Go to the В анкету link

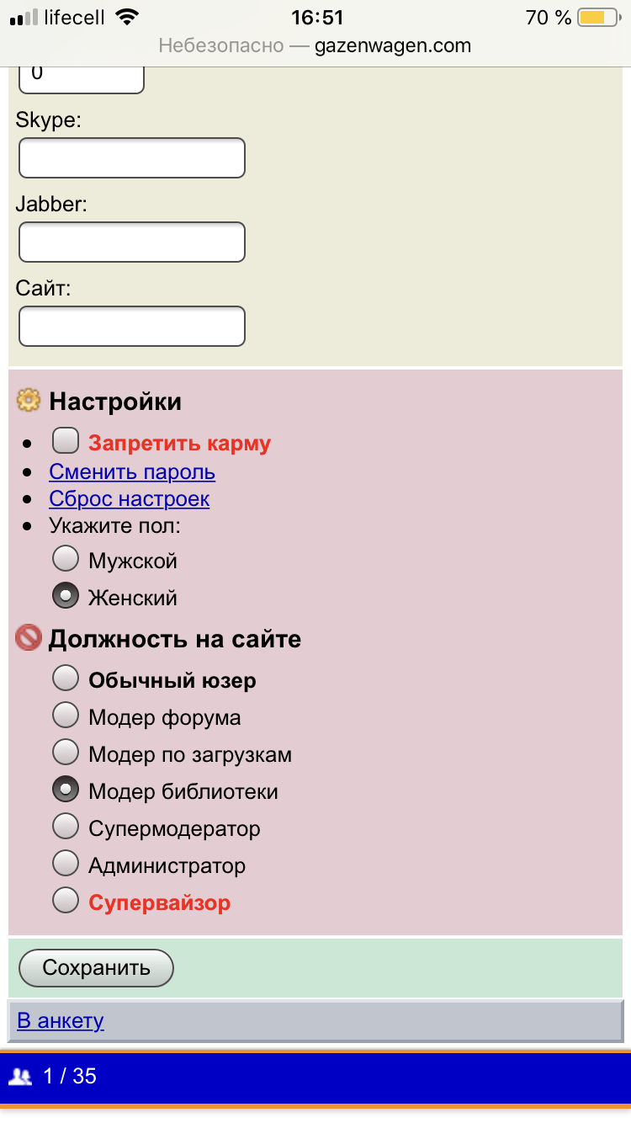[61, 1021]
